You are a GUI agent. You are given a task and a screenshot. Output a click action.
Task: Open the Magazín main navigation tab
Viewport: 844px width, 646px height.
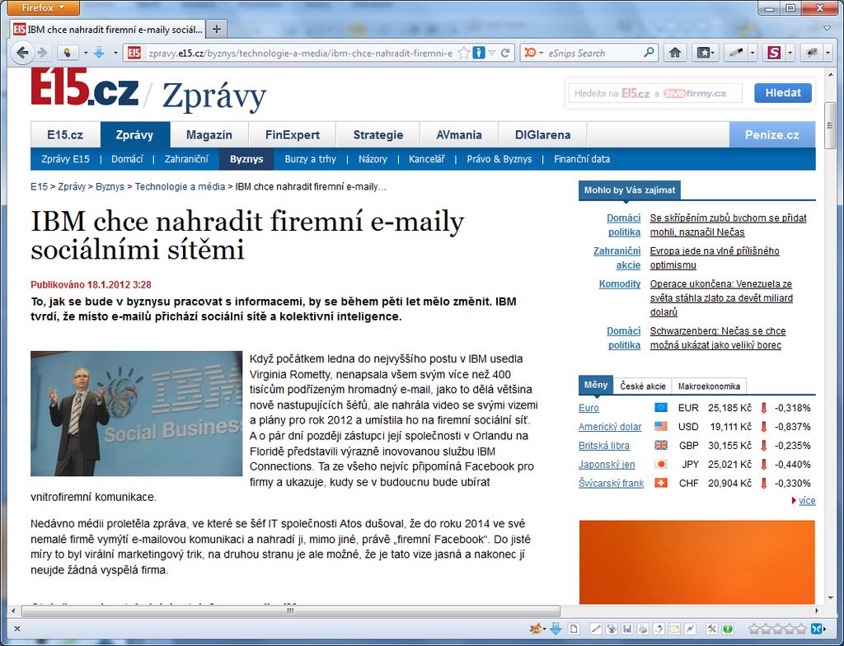(209, 134)
